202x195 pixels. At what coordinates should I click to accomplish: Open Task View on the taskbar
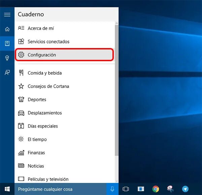126,189
